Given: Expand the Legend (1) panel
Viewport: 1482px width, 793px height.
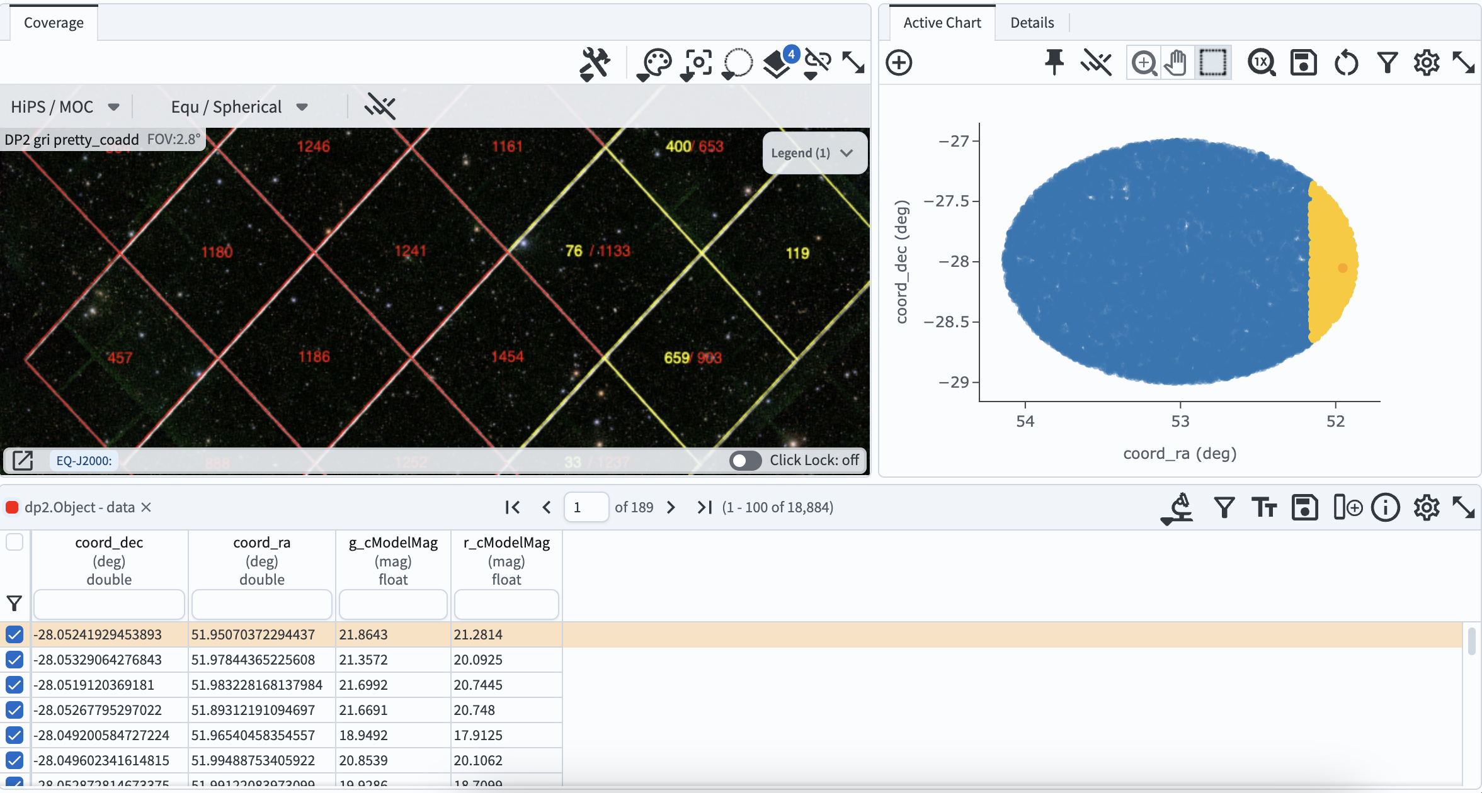Looking at the screenshot, I should click(814, 153).
